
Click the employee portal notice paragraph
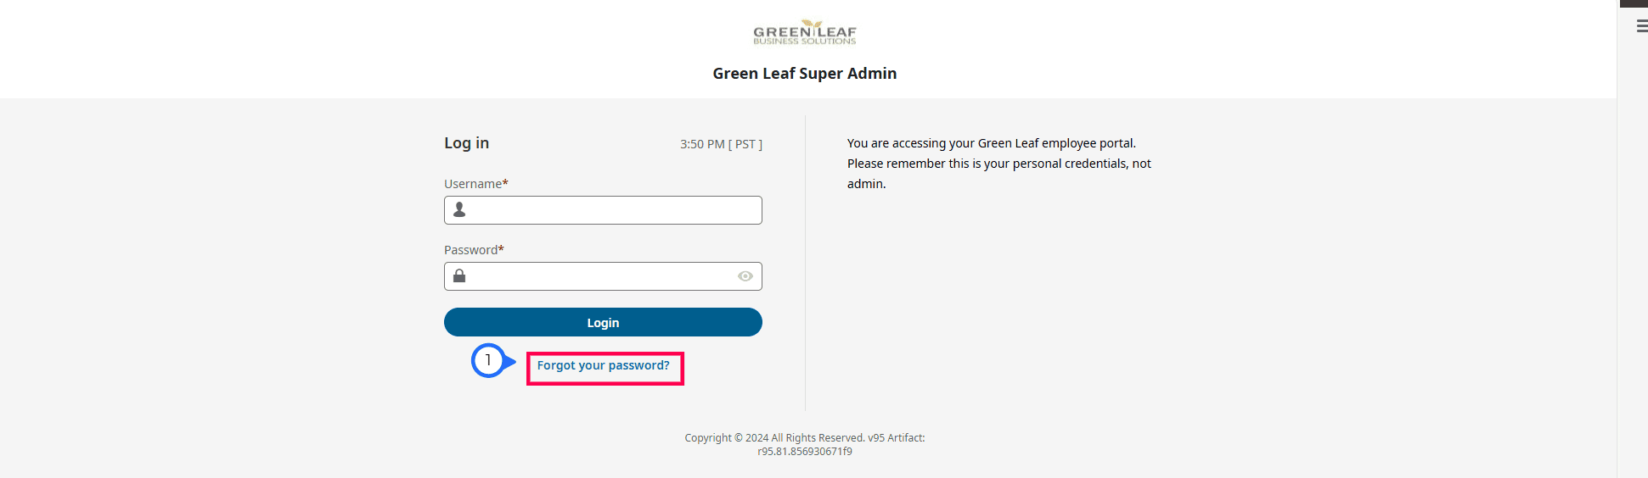coord(999,164)
